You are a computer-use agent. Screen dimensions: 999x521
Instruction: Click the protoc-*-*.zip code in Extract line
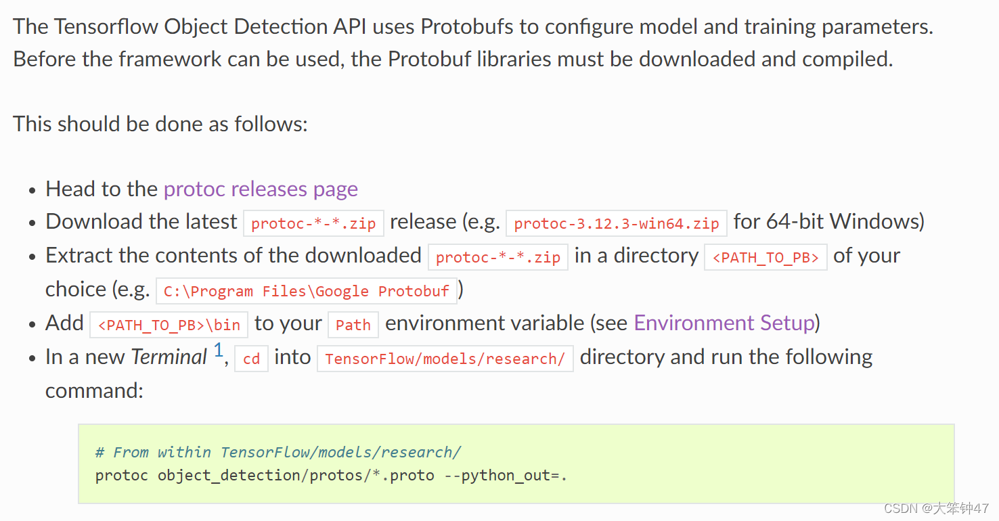coord(498,257)
